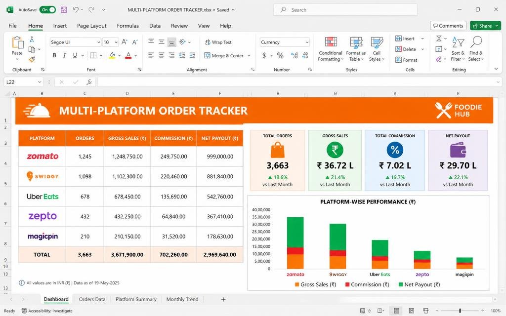
Task: Decrease font size with smaller A
Action: coord(135,42)
